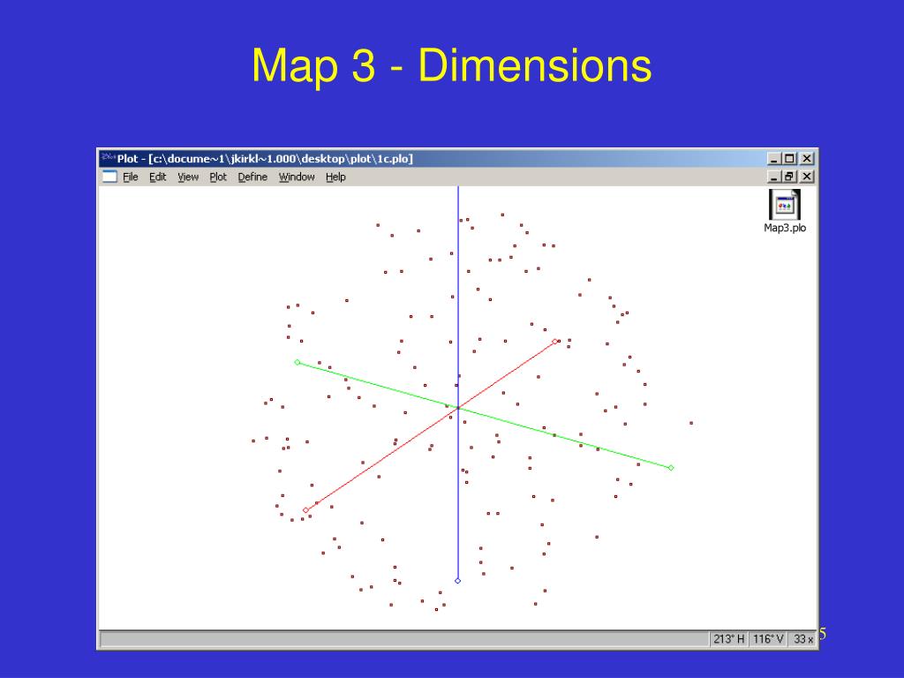The image size is (904, 678).
Task: Click the Plot window title bar text
Action: pyautogui.click(x=265, y=159)
